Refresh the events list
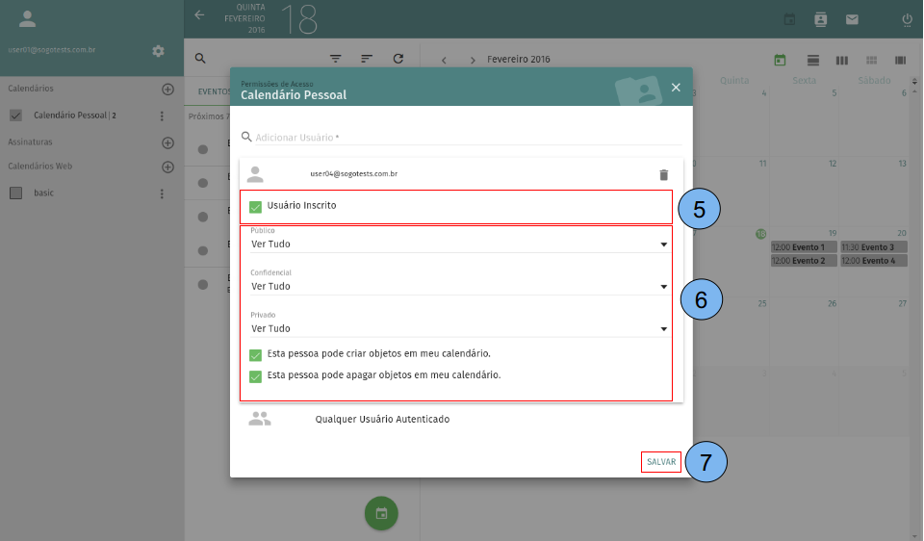 pyautogui.click(x=398, y=59)
